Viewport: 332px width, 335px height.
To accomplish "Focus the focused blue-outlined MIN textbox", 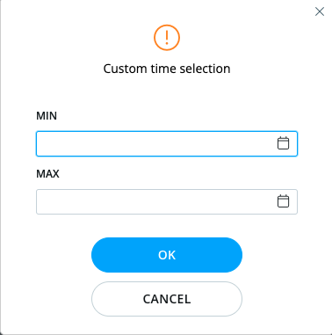I will point(167,143).
